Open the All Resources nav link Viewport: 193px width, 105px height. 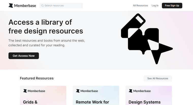pyautogui.click(x=140, y=6)
